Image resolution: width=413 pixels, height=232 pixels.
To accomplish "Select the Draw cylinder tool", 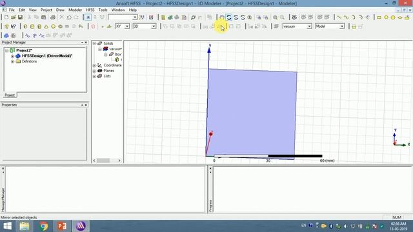I will tap(32, 26).
